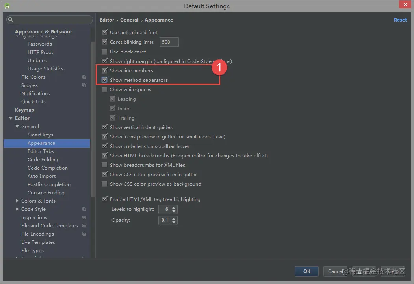Toggle Use anti-aliased font checkbox
The height and width of the screenshot is (284, 414).
click(105, 32)
